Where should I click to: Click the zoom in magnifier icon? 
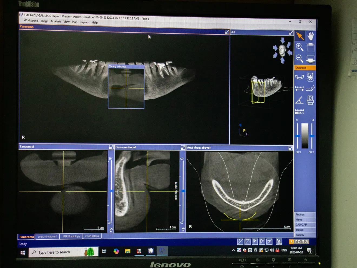click(x=299, y=47)
